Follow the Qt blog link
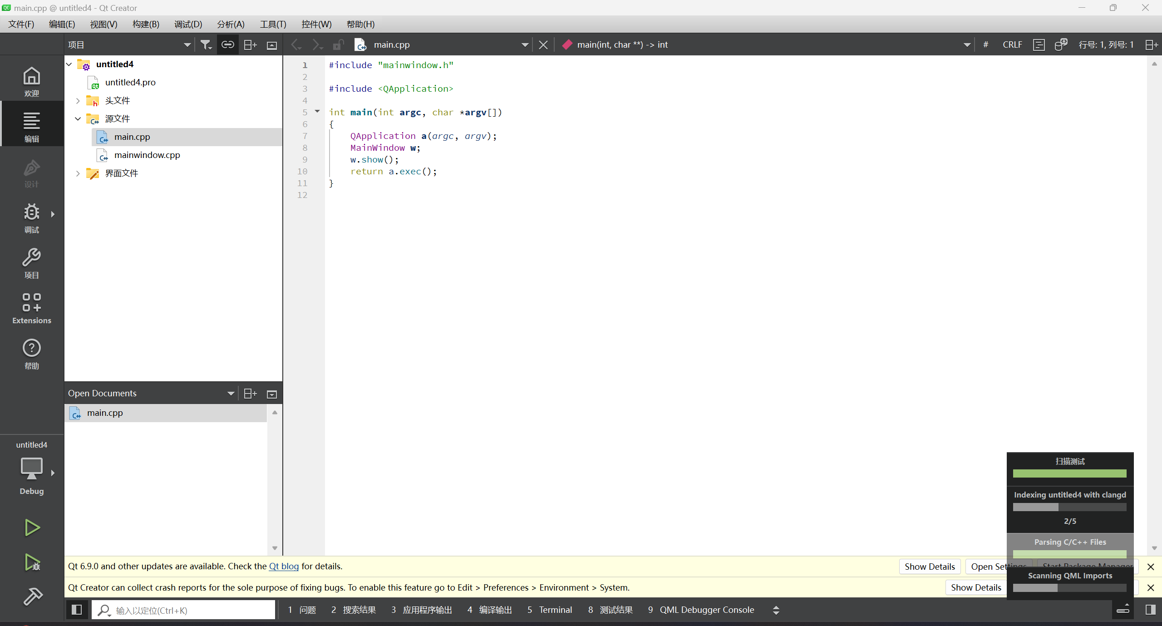 284,566
